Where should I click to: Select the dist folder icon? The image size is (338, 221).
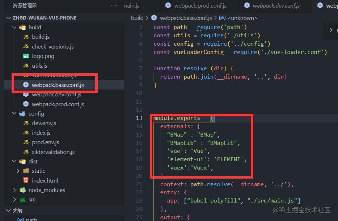coord(22,162)
